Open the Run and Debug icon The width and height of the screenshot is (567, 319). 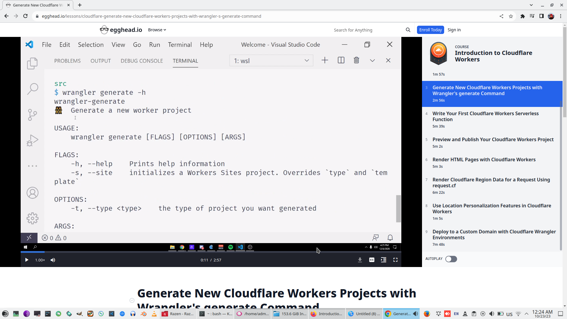pyautogui.click(x=32, y=140)
